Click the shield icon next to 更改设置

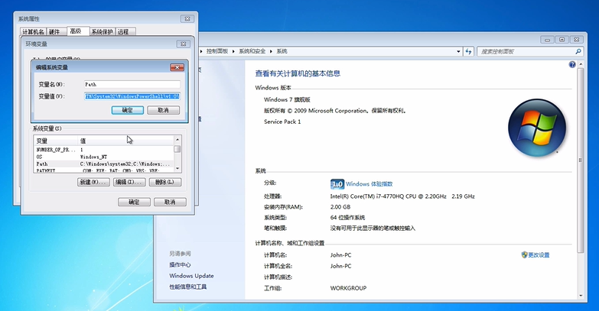524,255
